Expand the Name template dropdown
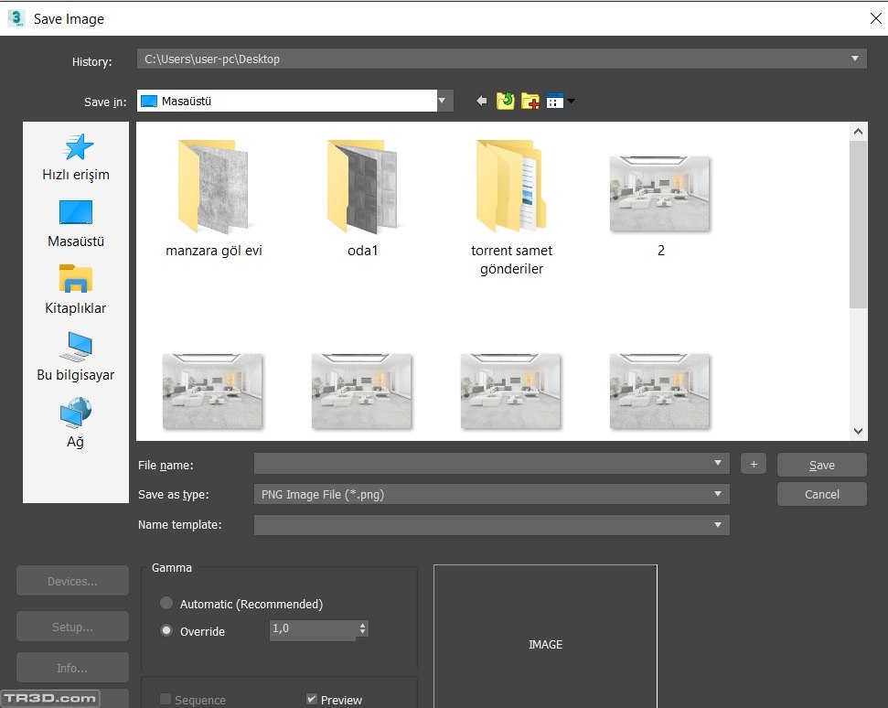This screenshot has height=708, width=888. tap(718, 525)
